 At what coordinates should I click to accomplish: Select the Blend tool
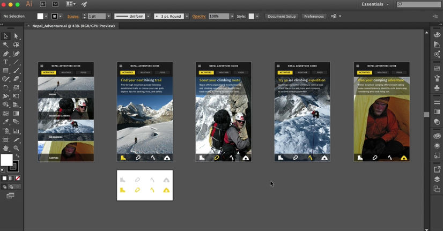(16, 122)
